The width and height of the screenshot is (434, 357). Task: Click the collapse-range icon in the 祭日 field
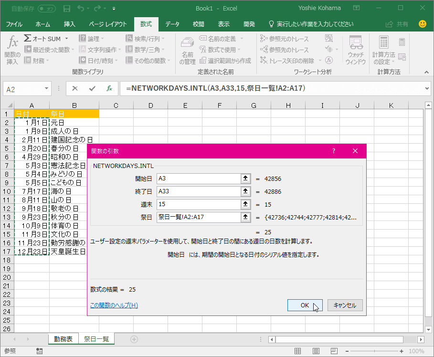[x=246, y=217]
